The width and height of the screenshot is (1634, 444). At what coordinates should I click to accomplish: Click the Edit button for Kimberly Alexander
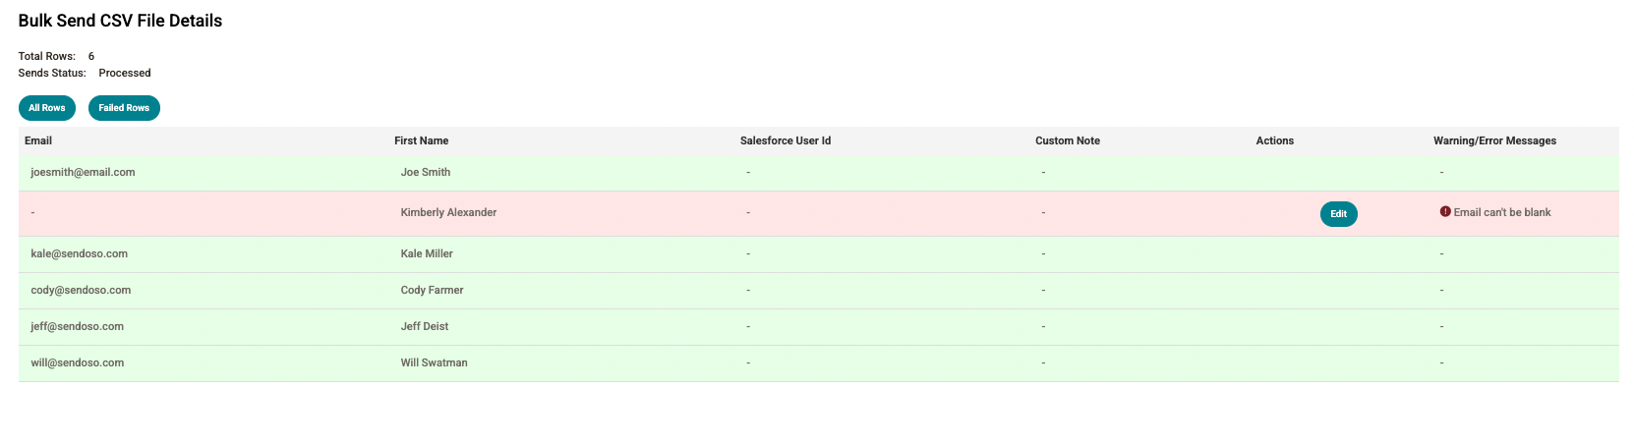[1338, 214]
